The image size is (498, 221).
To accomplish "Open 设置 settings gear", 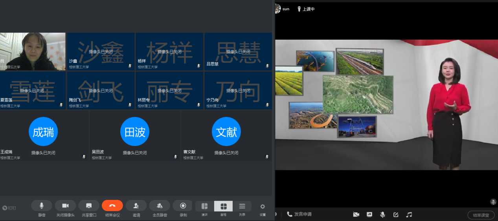I will tap(263, 206).
